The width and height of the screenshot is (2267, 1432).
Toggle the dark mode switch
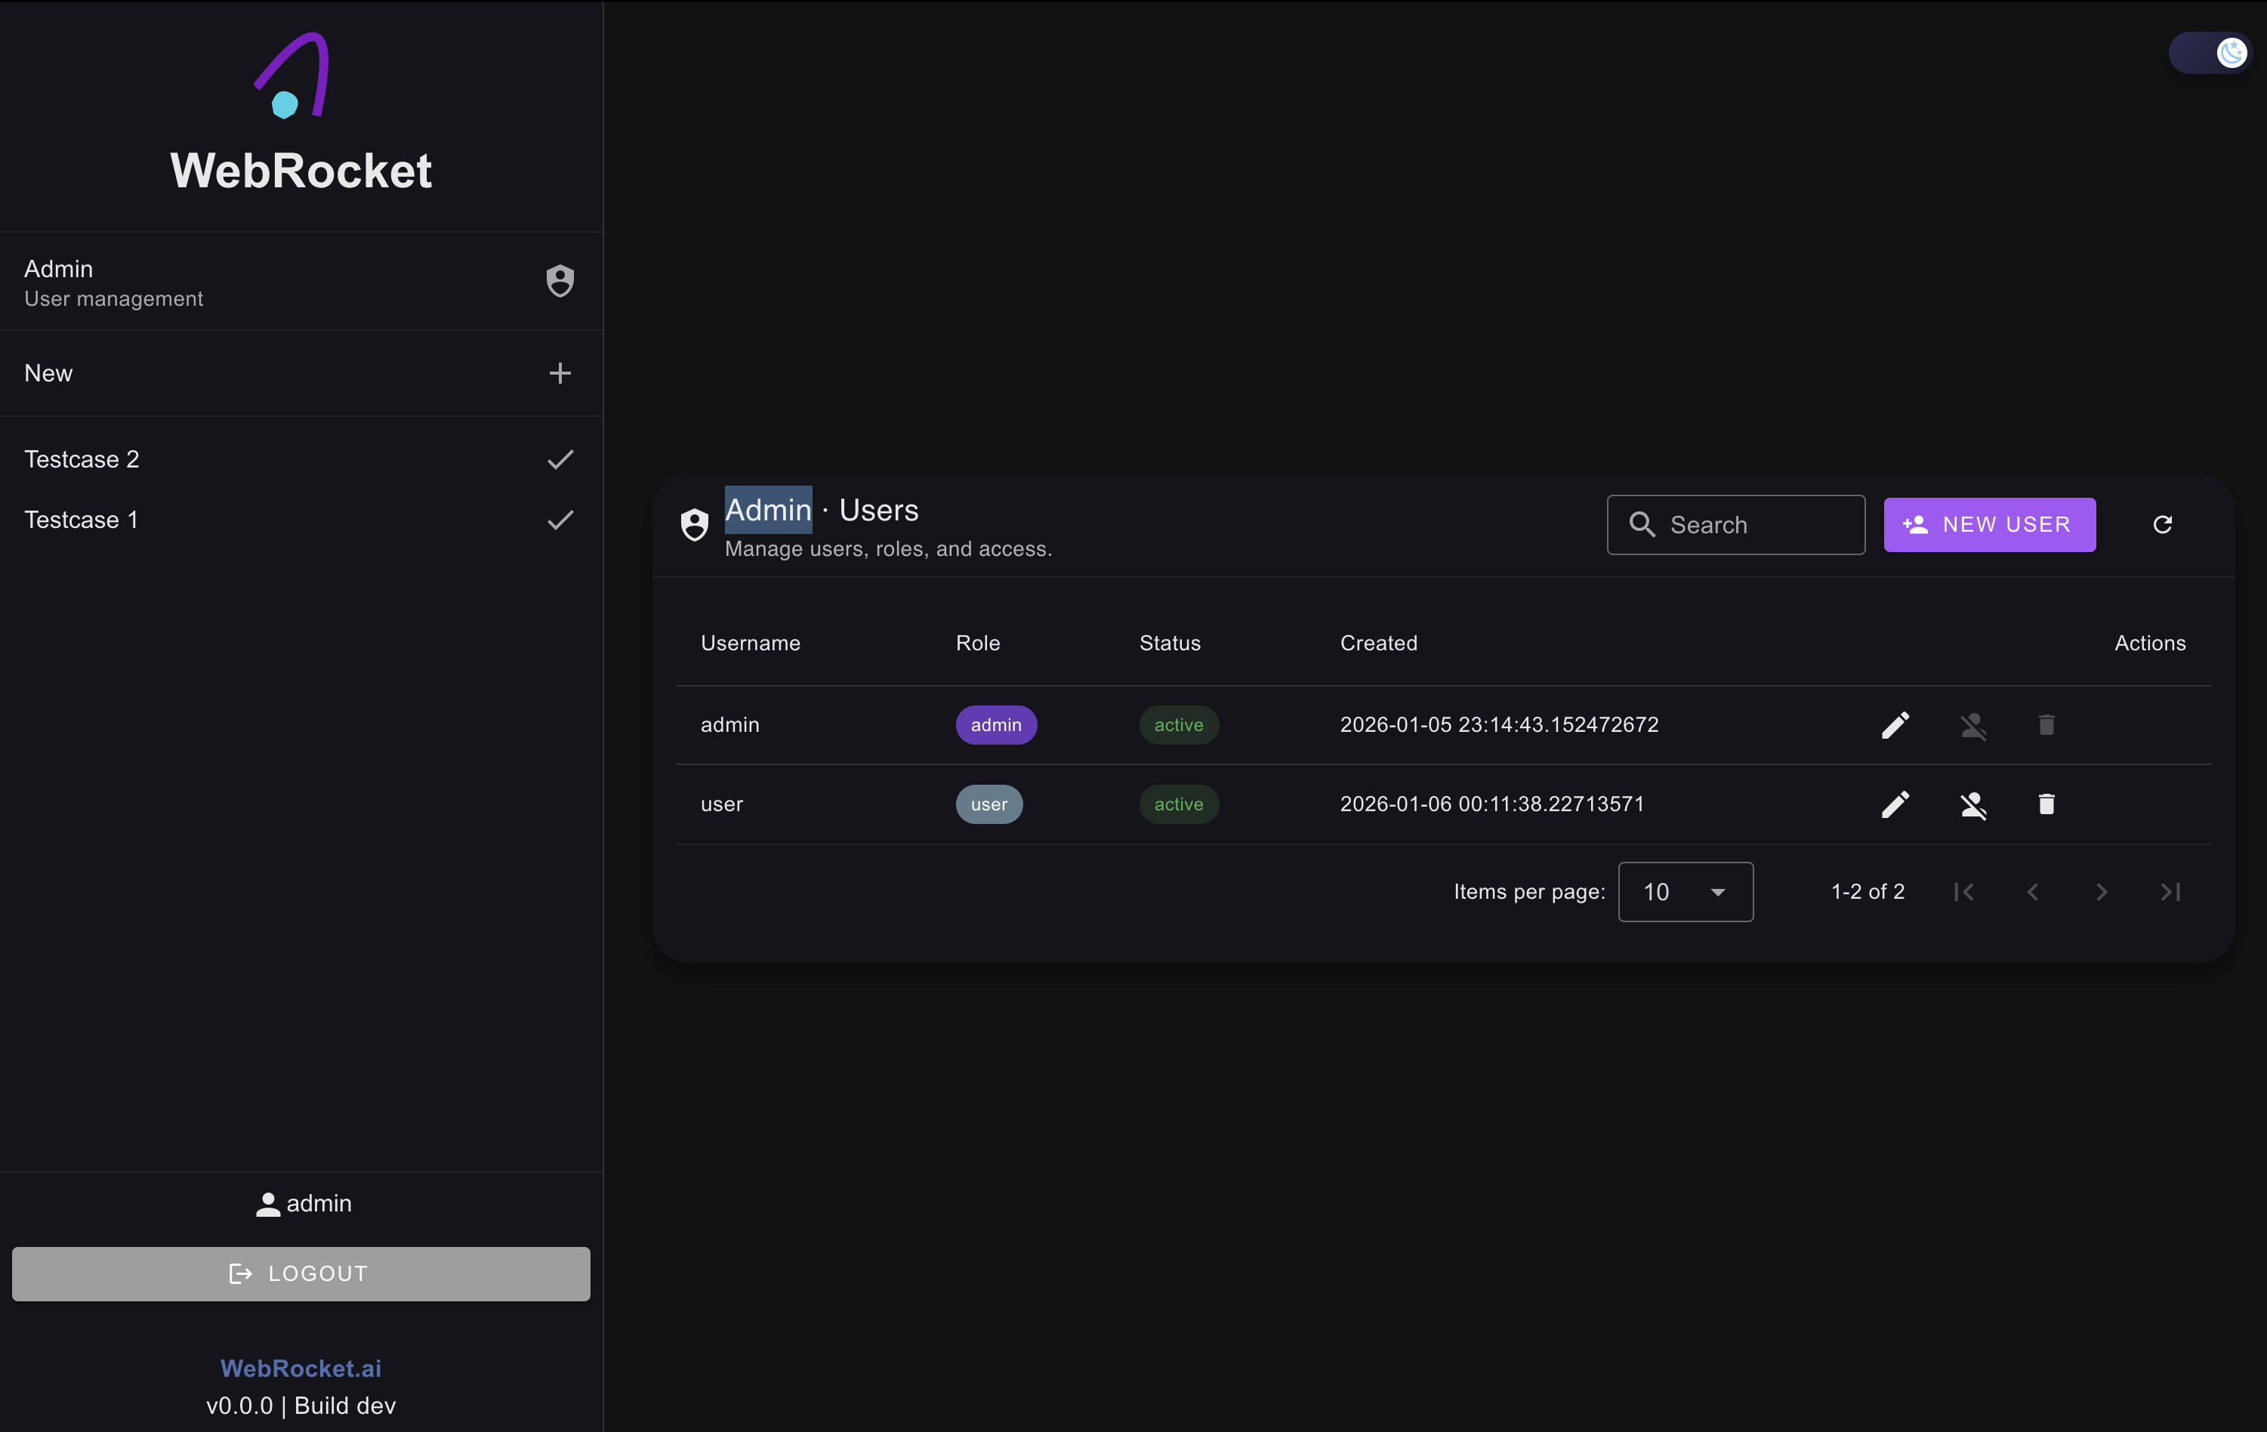2210,53
